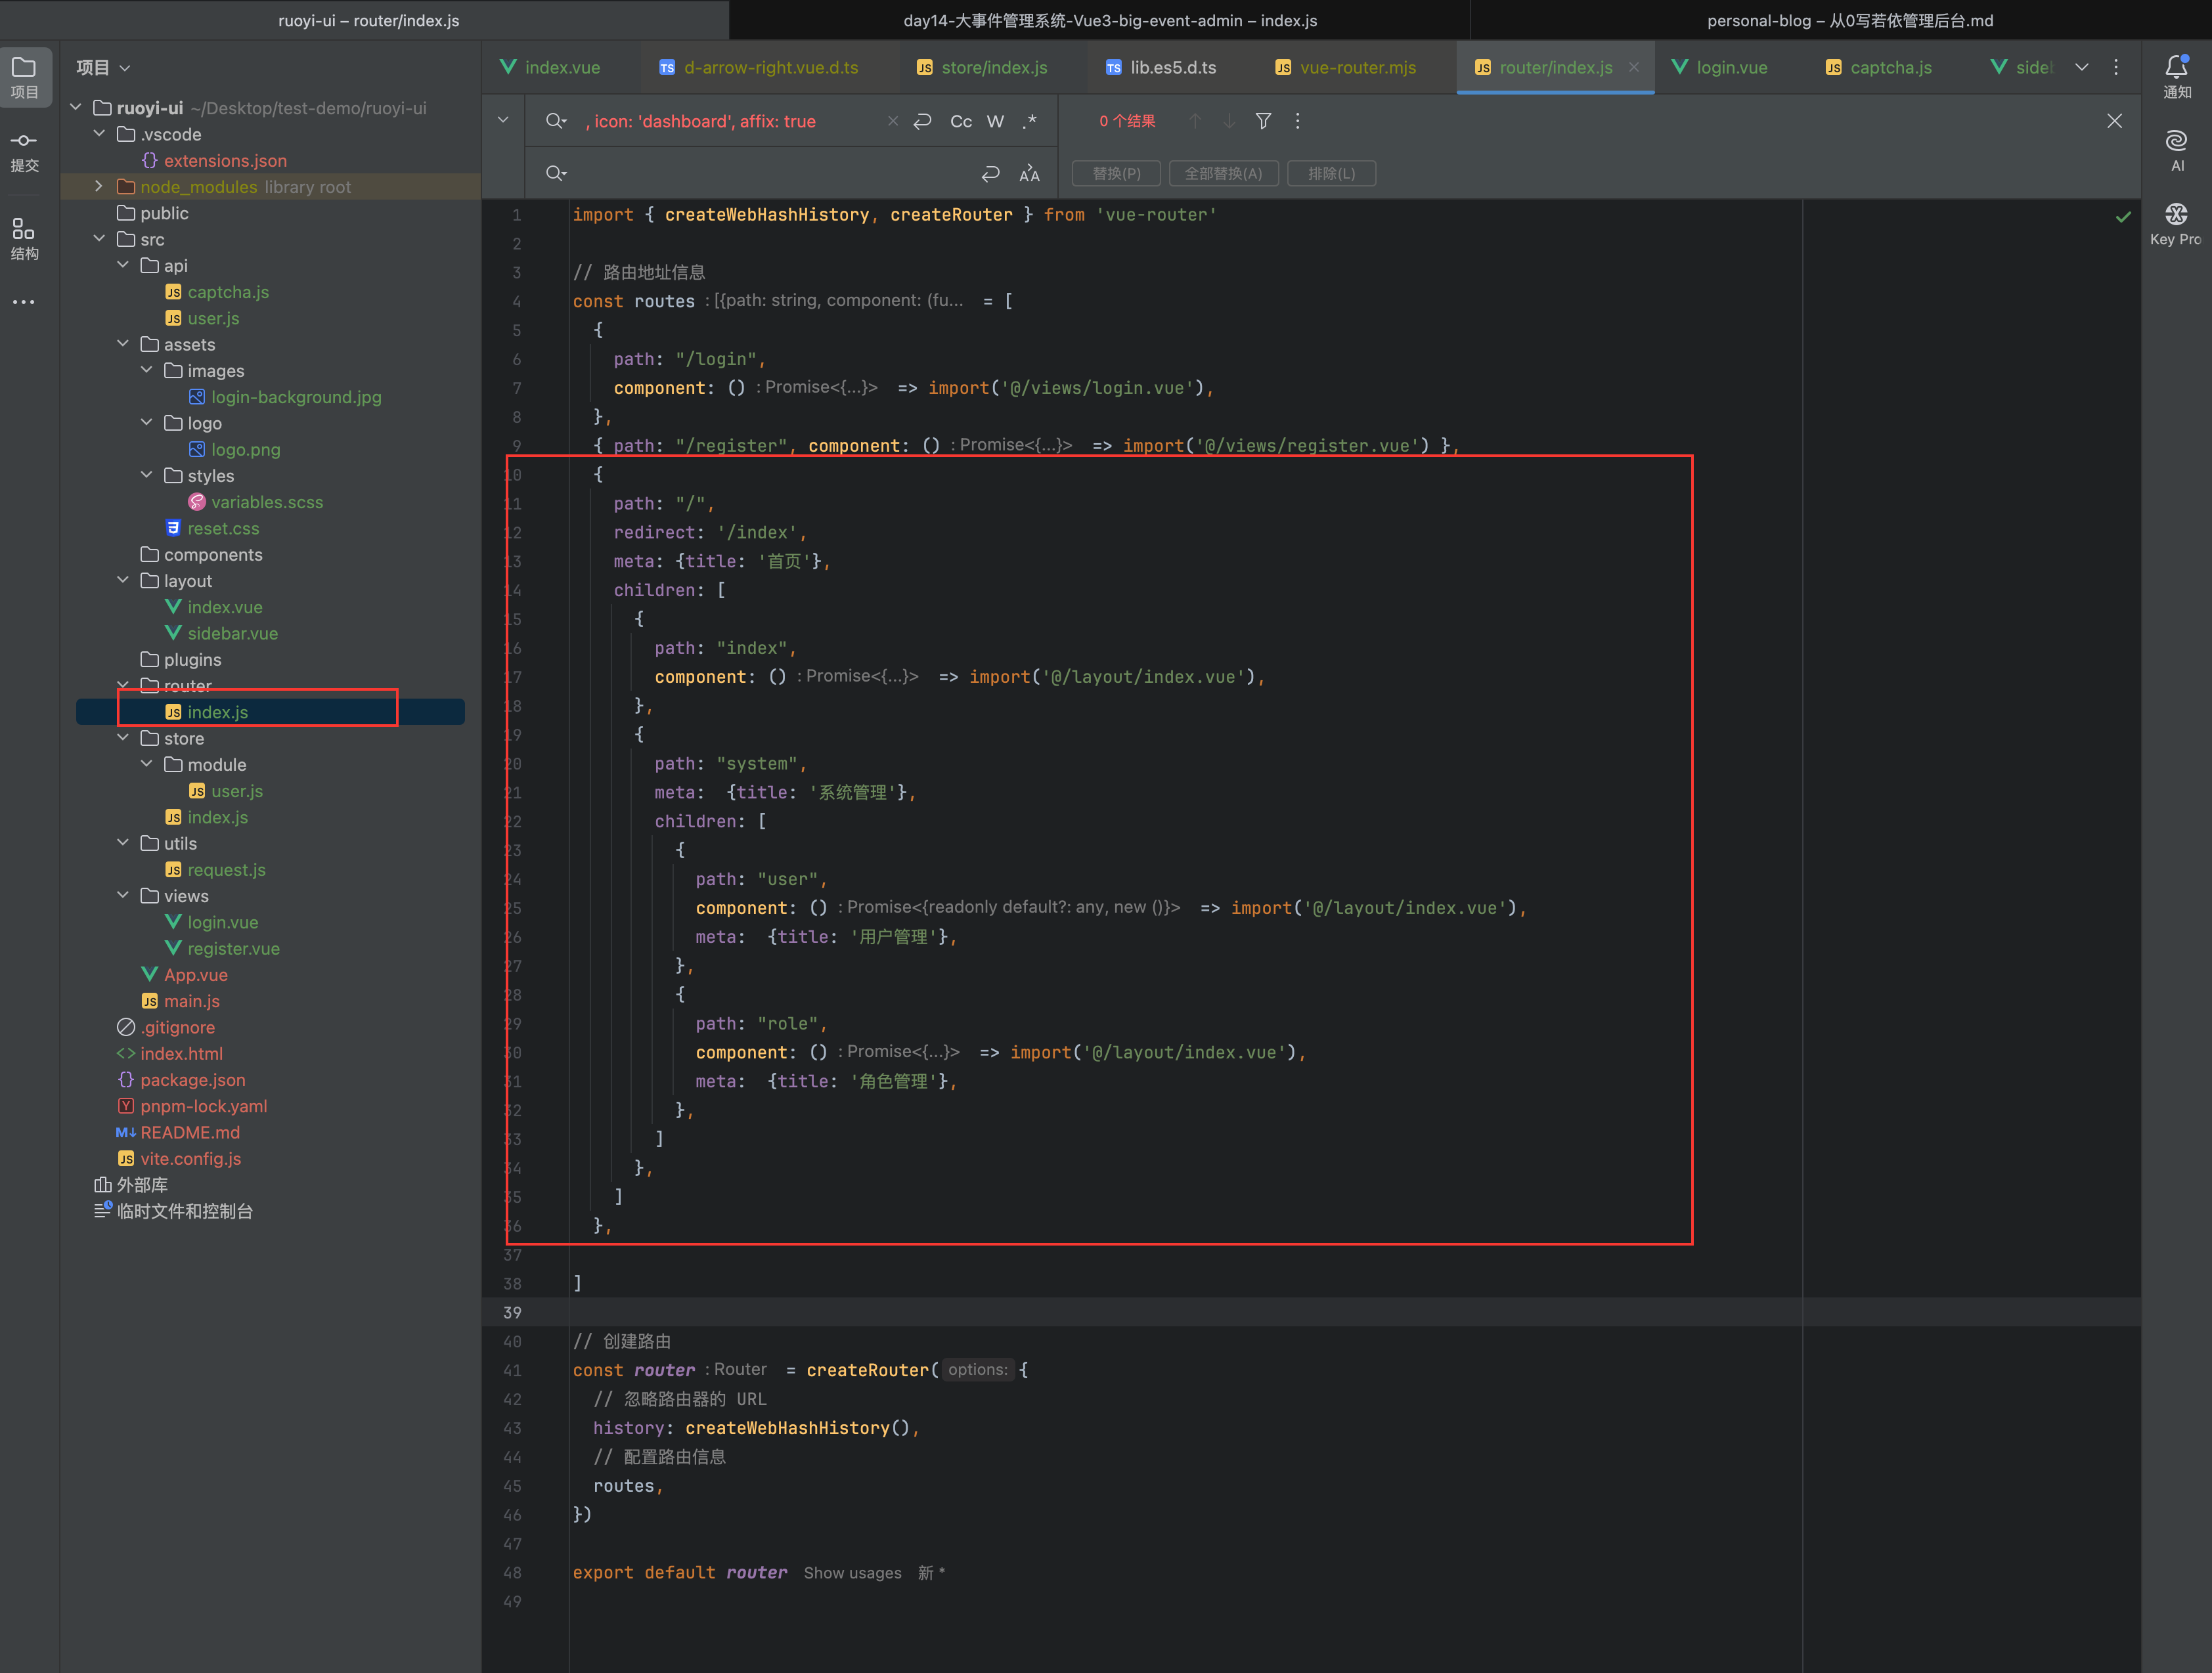Collapse the assets folder

[x=123, y=344]
